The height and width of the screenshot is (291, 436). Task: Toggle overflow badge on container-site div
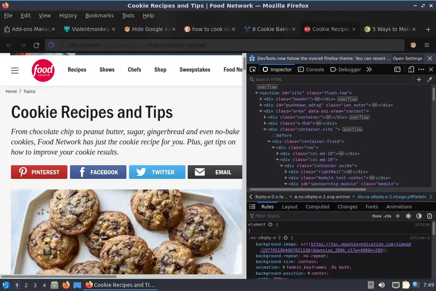pos(352,129)
